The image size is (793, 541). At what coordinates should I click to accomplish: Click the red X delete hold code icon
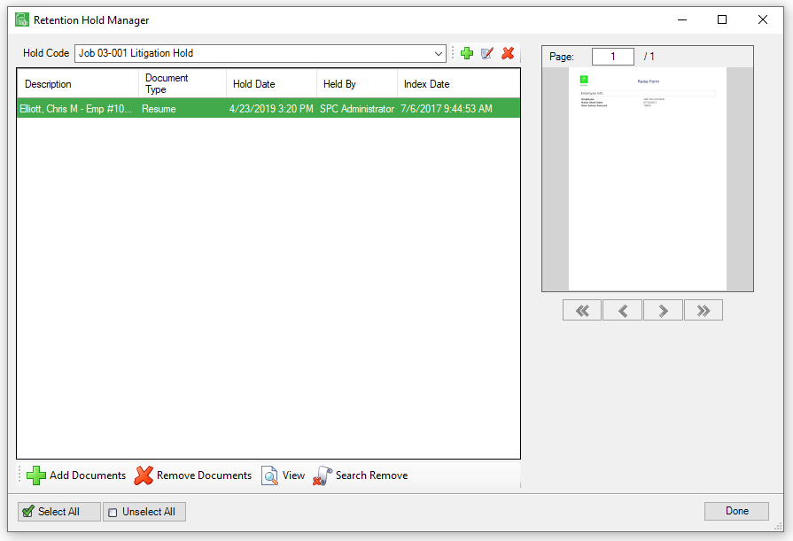pyautogui.click(x=508, y=53)
